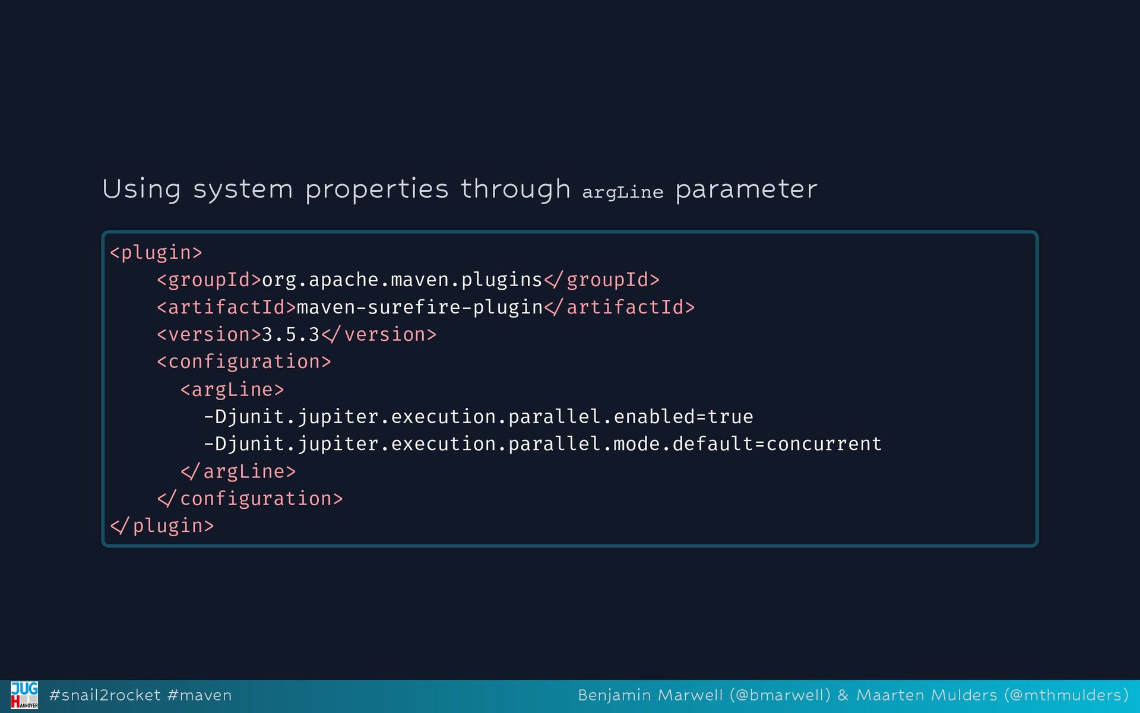Viewport: 1140px width, 713px height.
Task: Click the @mthmulders handle in footer
Action: 1066,695
